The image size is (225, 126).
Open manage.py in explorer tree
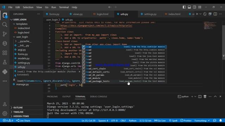[22, 84]
